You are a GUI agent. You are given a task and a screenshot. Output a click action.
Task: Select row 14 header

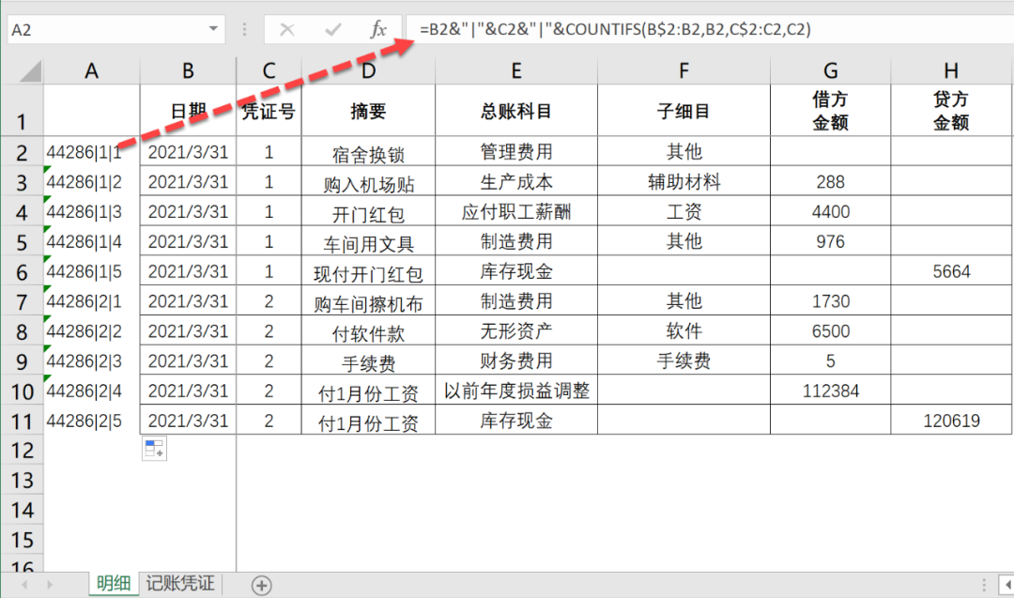(22, 510)
